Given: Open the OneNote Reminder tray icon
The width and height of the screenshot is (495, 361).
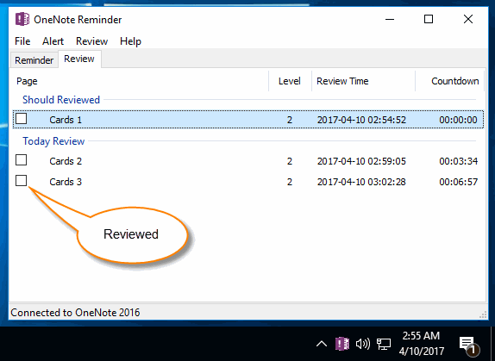Looking at the screenshot, I should 342,344.
